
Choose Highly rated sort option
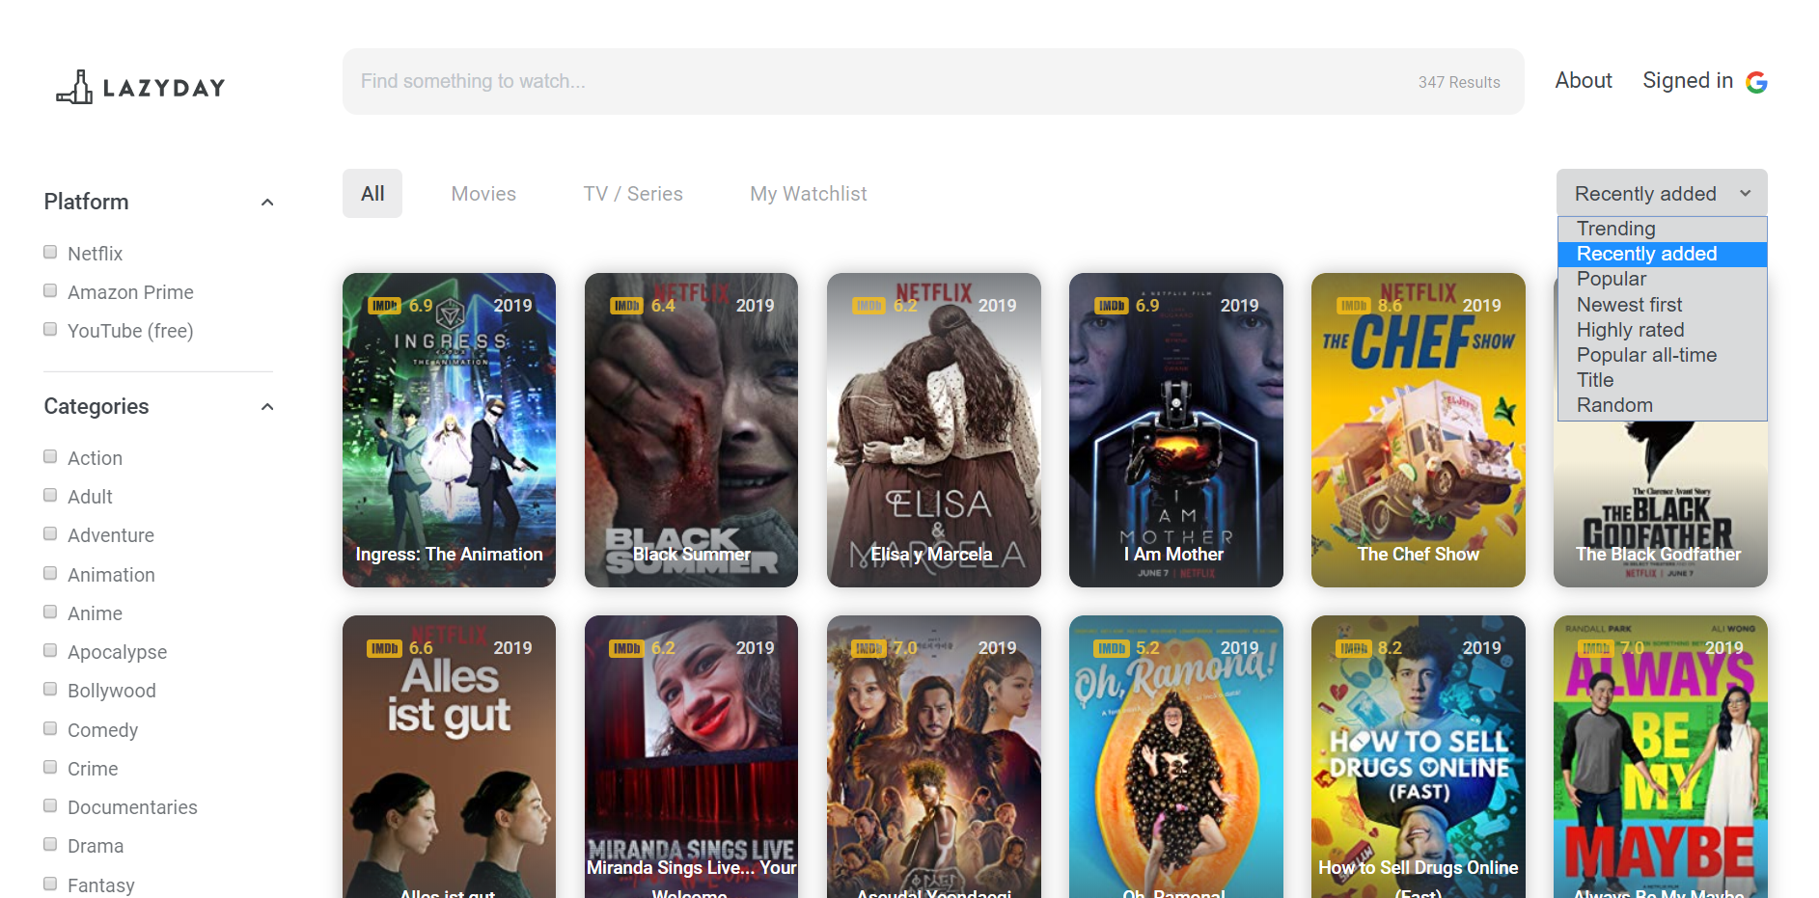pos(1662,330)
